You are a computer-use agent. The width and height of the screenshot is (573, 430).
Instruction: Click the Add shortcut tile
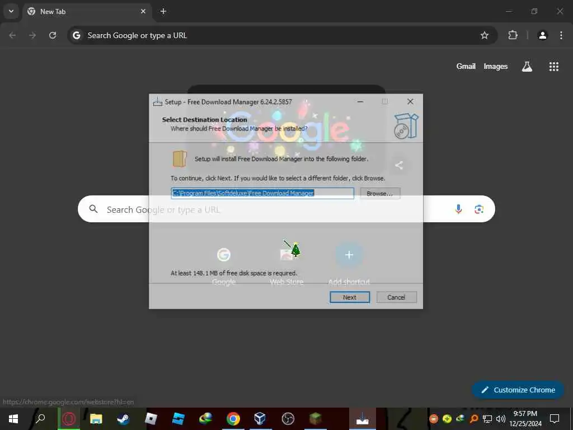pyautogui.click(x=349, y=265)
